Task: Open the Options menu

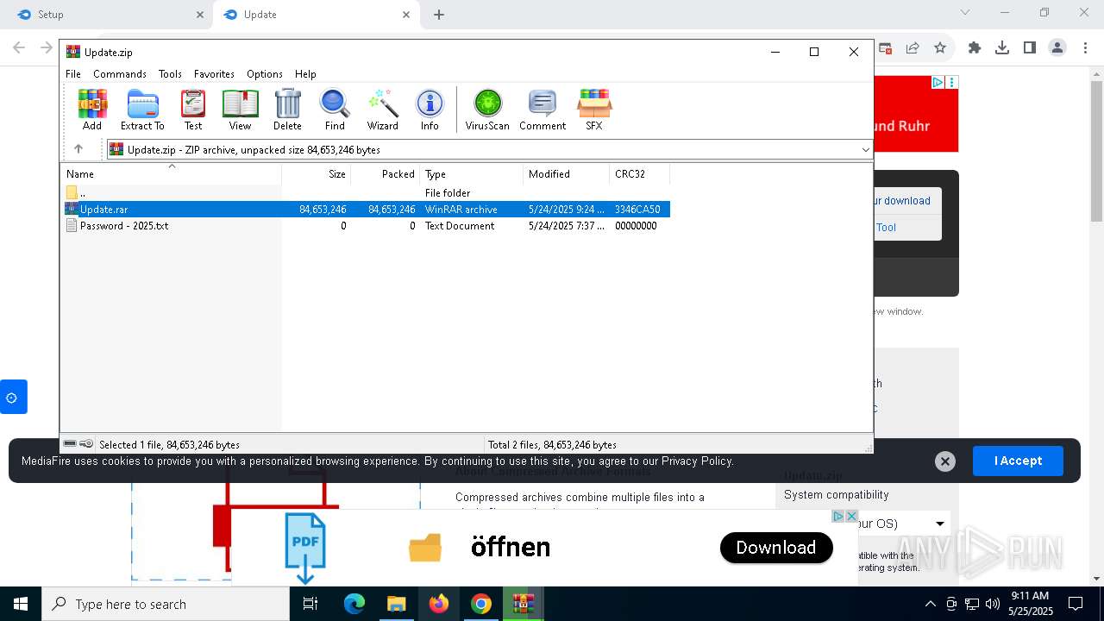Action: click(265, 74)
